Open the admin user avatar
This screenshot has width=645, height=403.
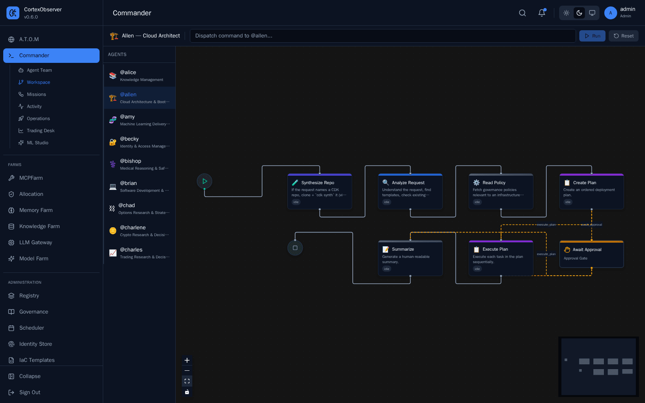point(610,13)
